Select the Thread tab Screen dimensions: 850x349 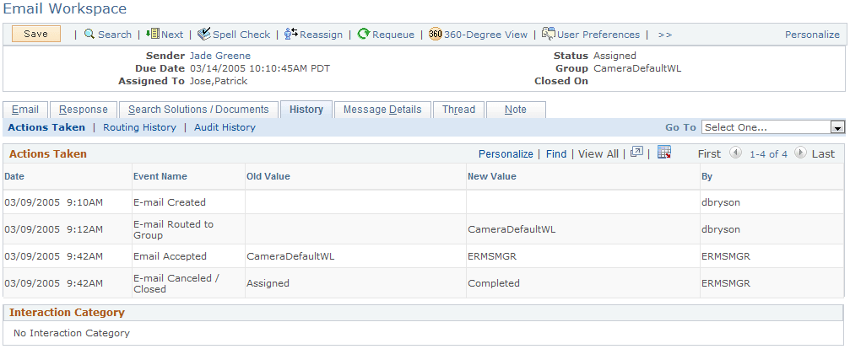(458, 110)
